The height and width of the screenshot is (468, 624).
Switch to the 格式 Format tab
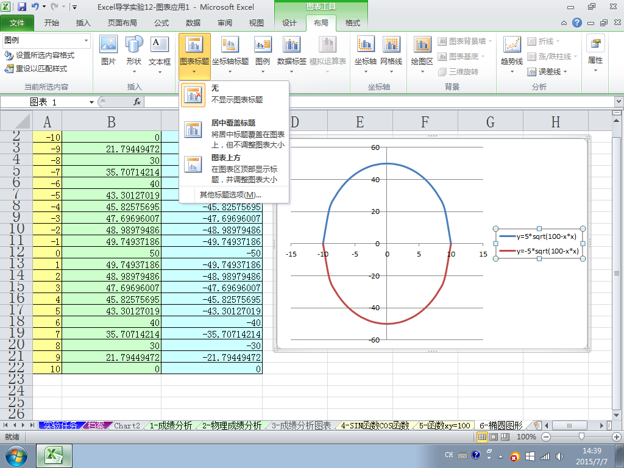(353, 23)
